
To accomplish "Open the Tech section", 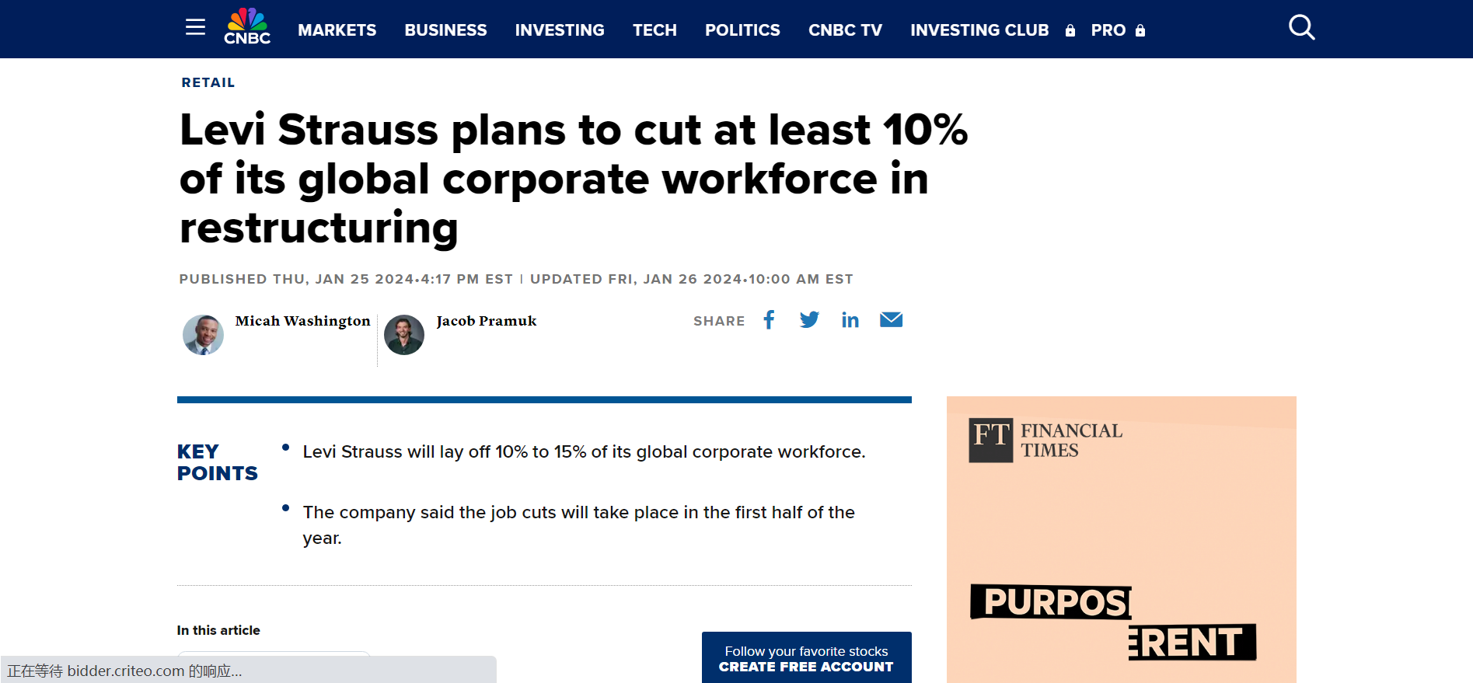I will coord(654,30).
